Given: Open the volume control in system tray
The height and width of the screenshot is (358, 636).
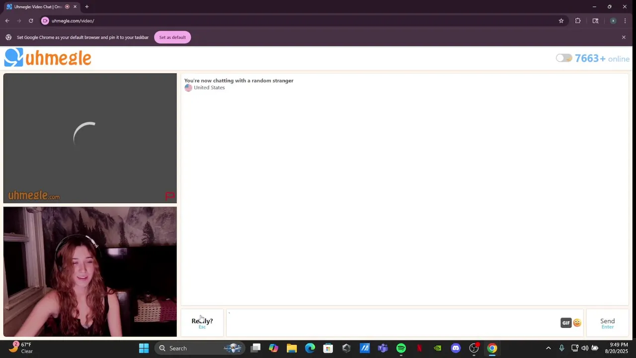Looking at the screenshot, I should [585, 348].
